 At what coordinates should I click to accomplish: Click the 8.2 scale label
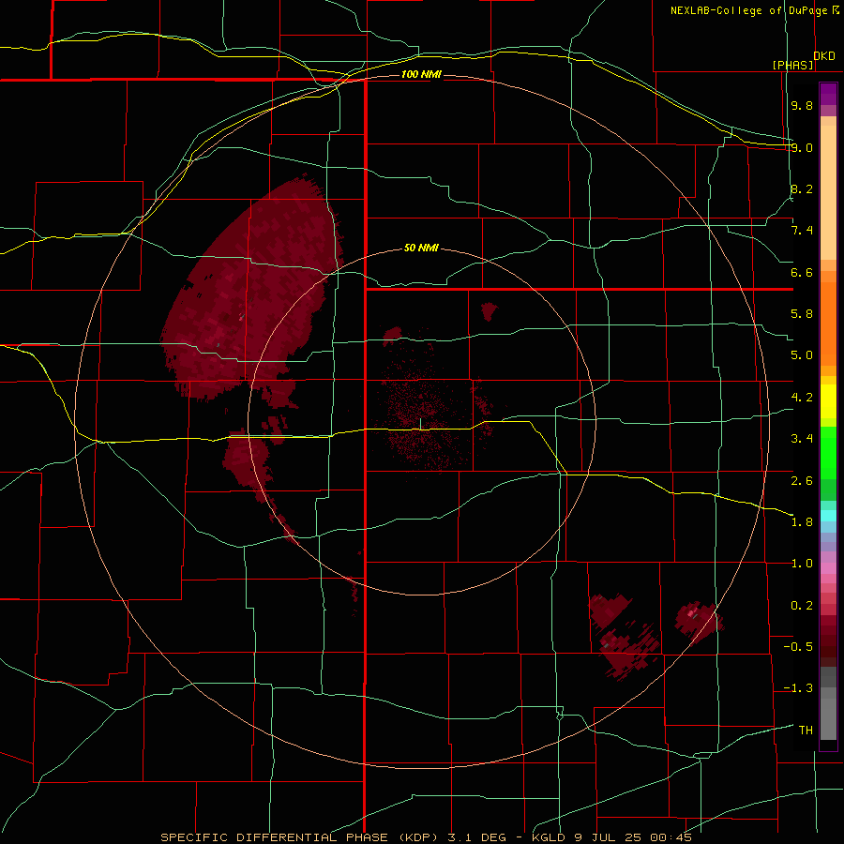802,188
